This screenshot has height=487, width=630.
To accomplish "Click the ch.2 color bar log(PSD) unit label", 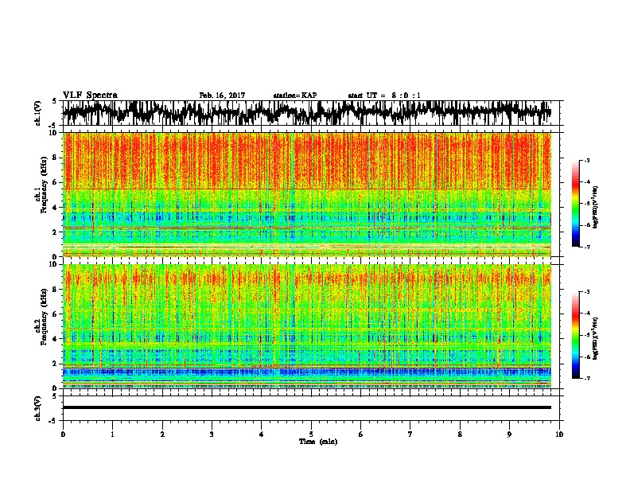I will pos(596,338).
